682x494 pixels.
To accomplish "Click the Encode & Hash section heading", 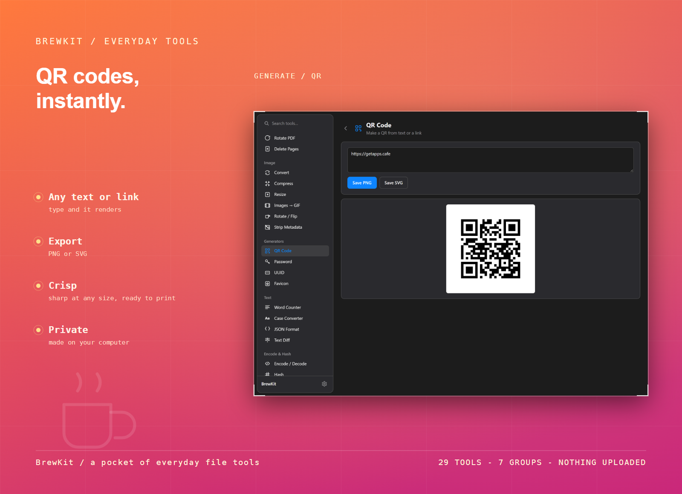I will [x=277, y=354].
